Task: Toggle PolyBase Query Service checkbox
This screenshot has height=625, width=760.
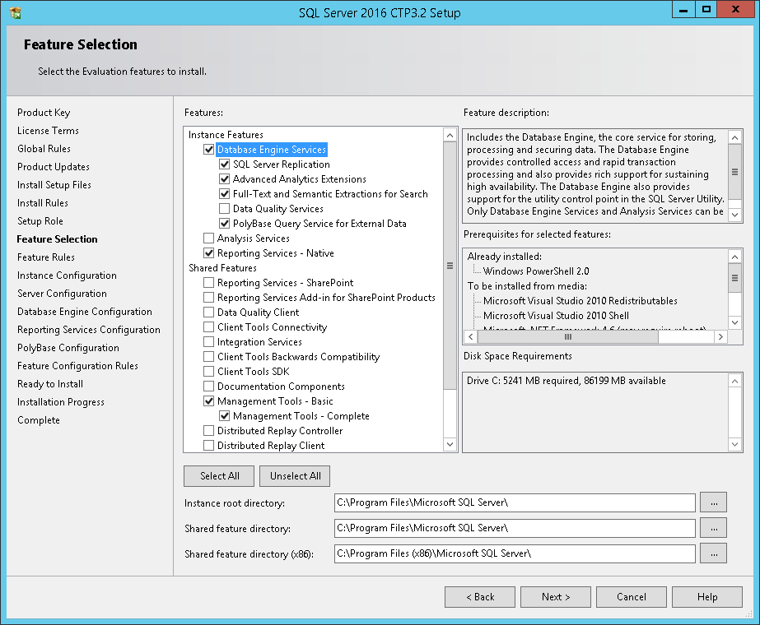Action: [x=225, y=224]
